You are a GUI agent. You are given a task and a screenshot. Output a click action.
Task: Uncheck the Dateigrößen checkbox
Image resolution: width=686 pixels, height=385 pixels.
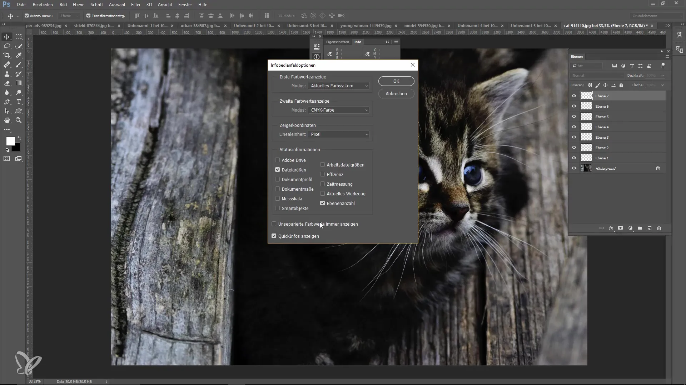coord(278,170)
